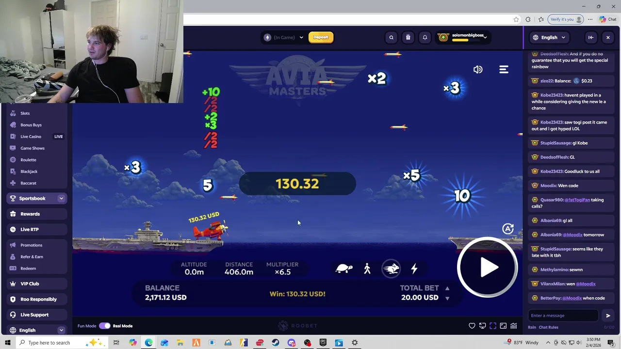Open the Avia Masters hamburger menu
Image resolution: width=621 pixels, height=349 pixels.
pyautogui.click(x=504, y=70)
